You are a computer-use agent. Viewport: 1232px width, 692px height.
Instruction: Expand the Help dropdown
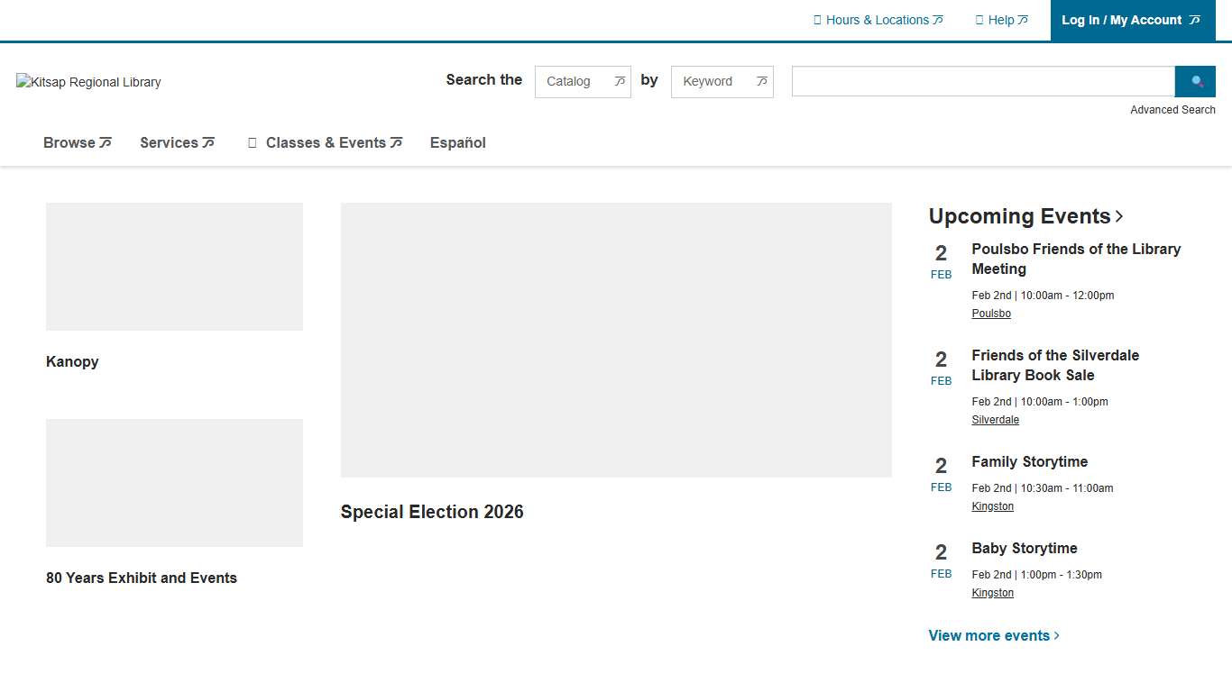[1001, 20]
